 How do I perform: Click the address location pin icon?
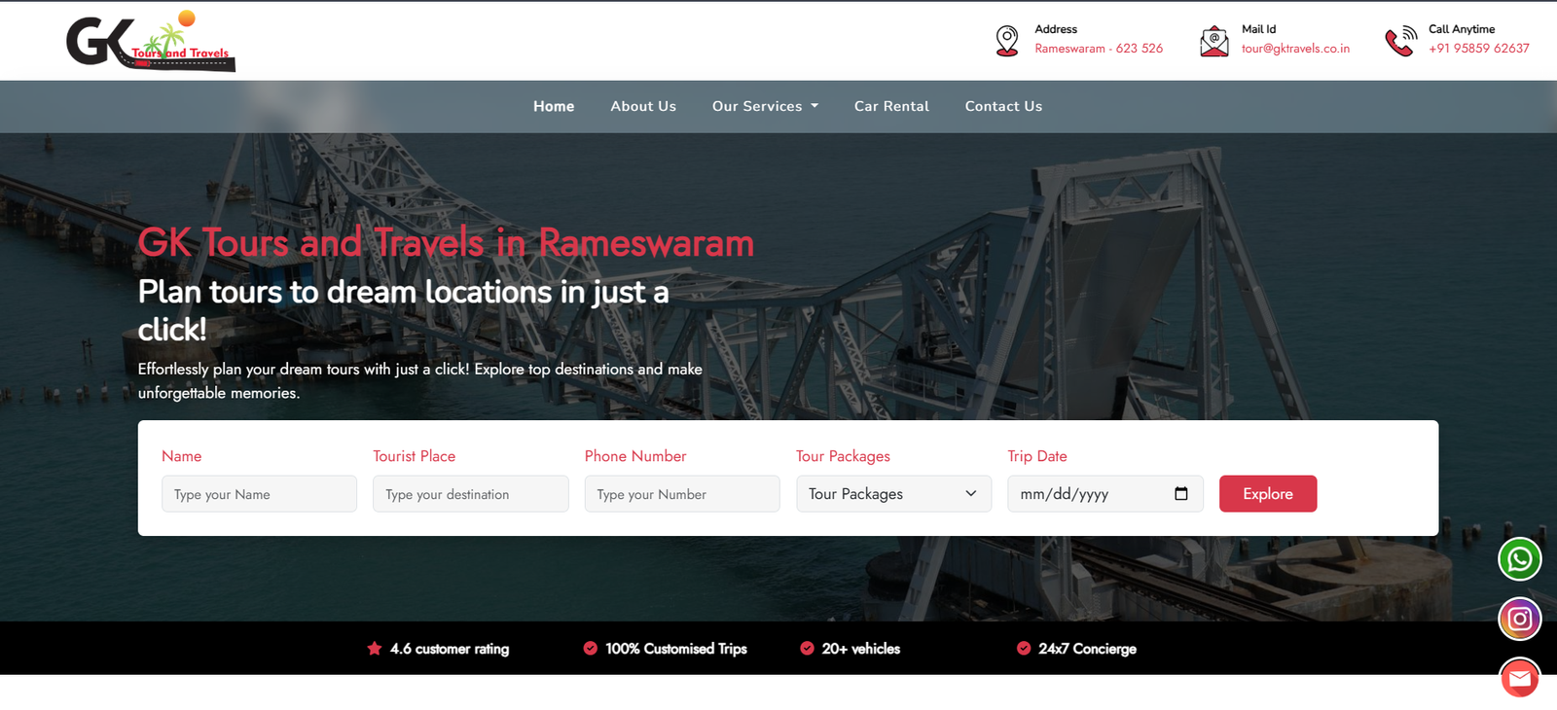(1007, 41)
